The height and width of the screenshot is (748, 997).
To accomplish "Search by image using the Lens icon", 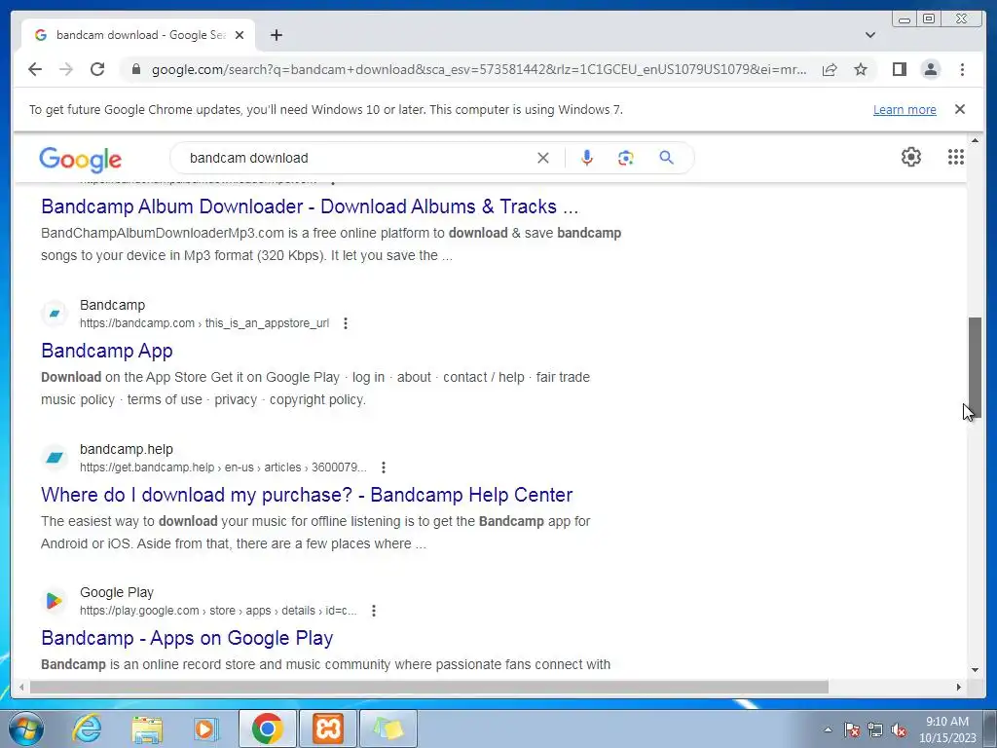I will [626, 158].
